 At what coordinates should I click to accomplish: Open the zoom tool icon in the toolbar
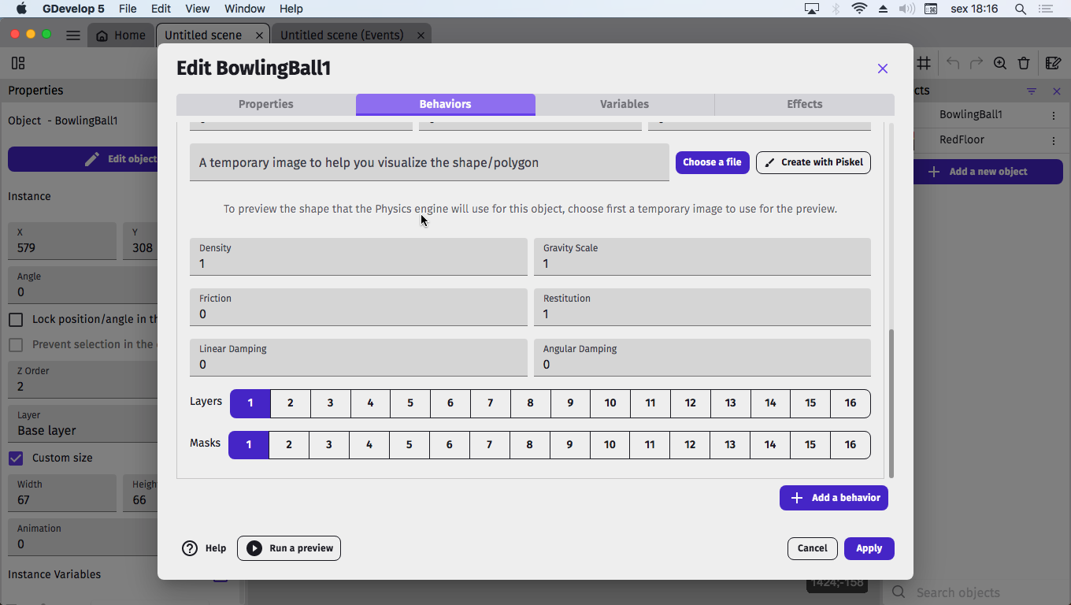[1000, 63]
